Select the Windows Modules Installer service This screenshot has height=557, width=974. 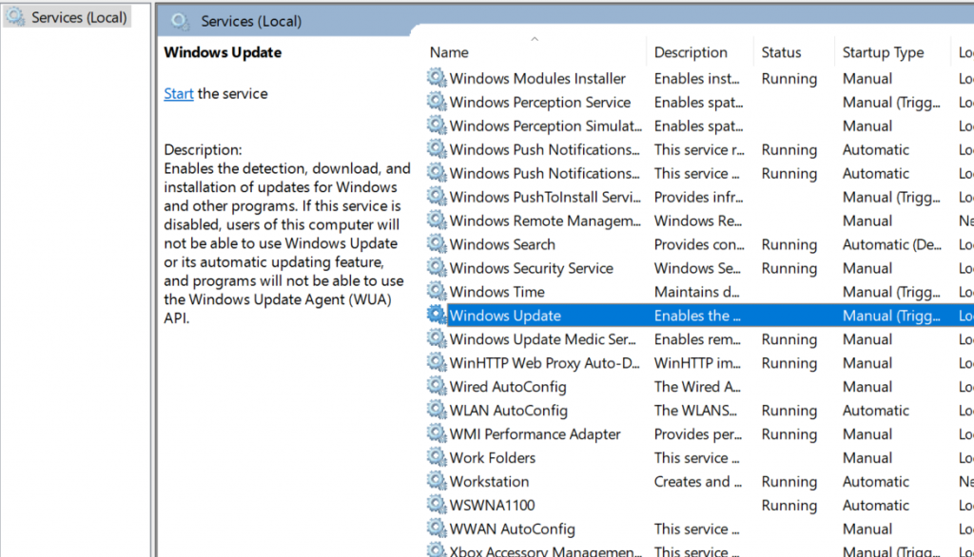pyautogui.click(x=523, y=78)
